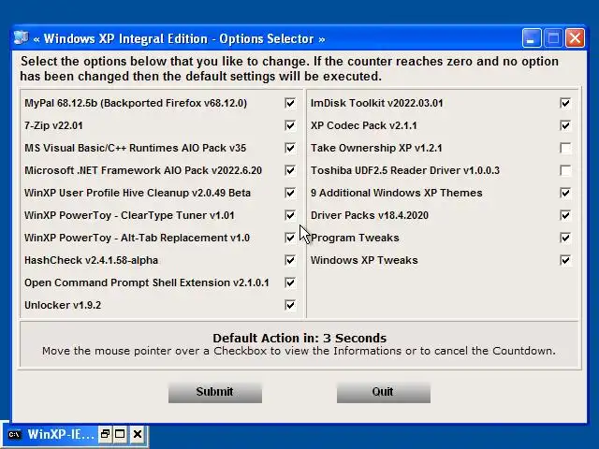Click the Quit button
The width and height of the screenshot is (599, 449).
(x=384, y=393)
